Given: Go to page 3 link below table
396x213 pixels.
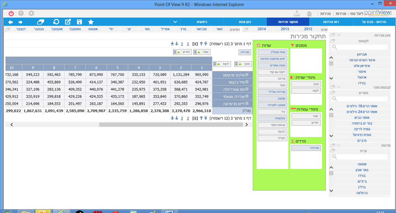Looking at the screenshot, I should (182, 118).
